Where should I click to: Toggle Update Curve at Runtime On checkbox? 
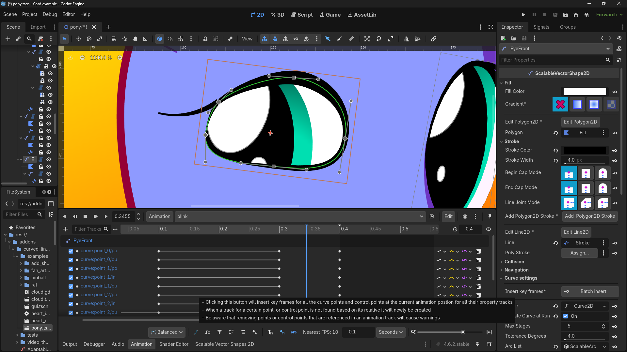click(x=566, y=316)
